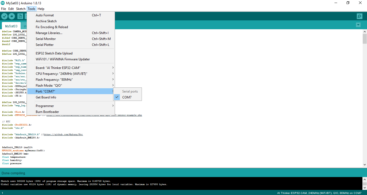Click the editor vertical scrollbar thumb
Screen dimensions: 367x195
click(365, 38)
